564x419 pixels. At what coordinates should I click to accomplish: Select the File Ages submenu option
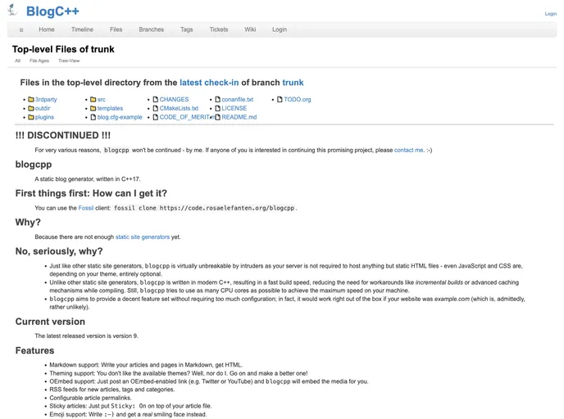tap(39, 61)
